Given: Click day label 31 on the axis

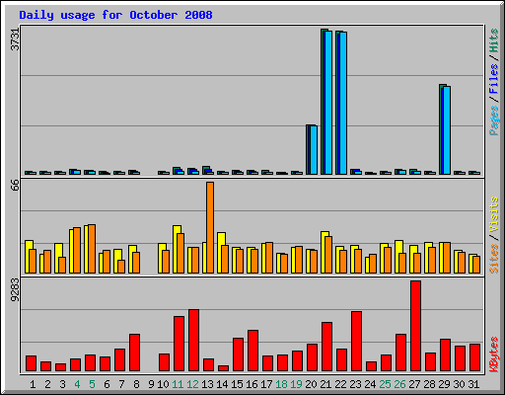Looking at the screenshot, I should [473, 384].
